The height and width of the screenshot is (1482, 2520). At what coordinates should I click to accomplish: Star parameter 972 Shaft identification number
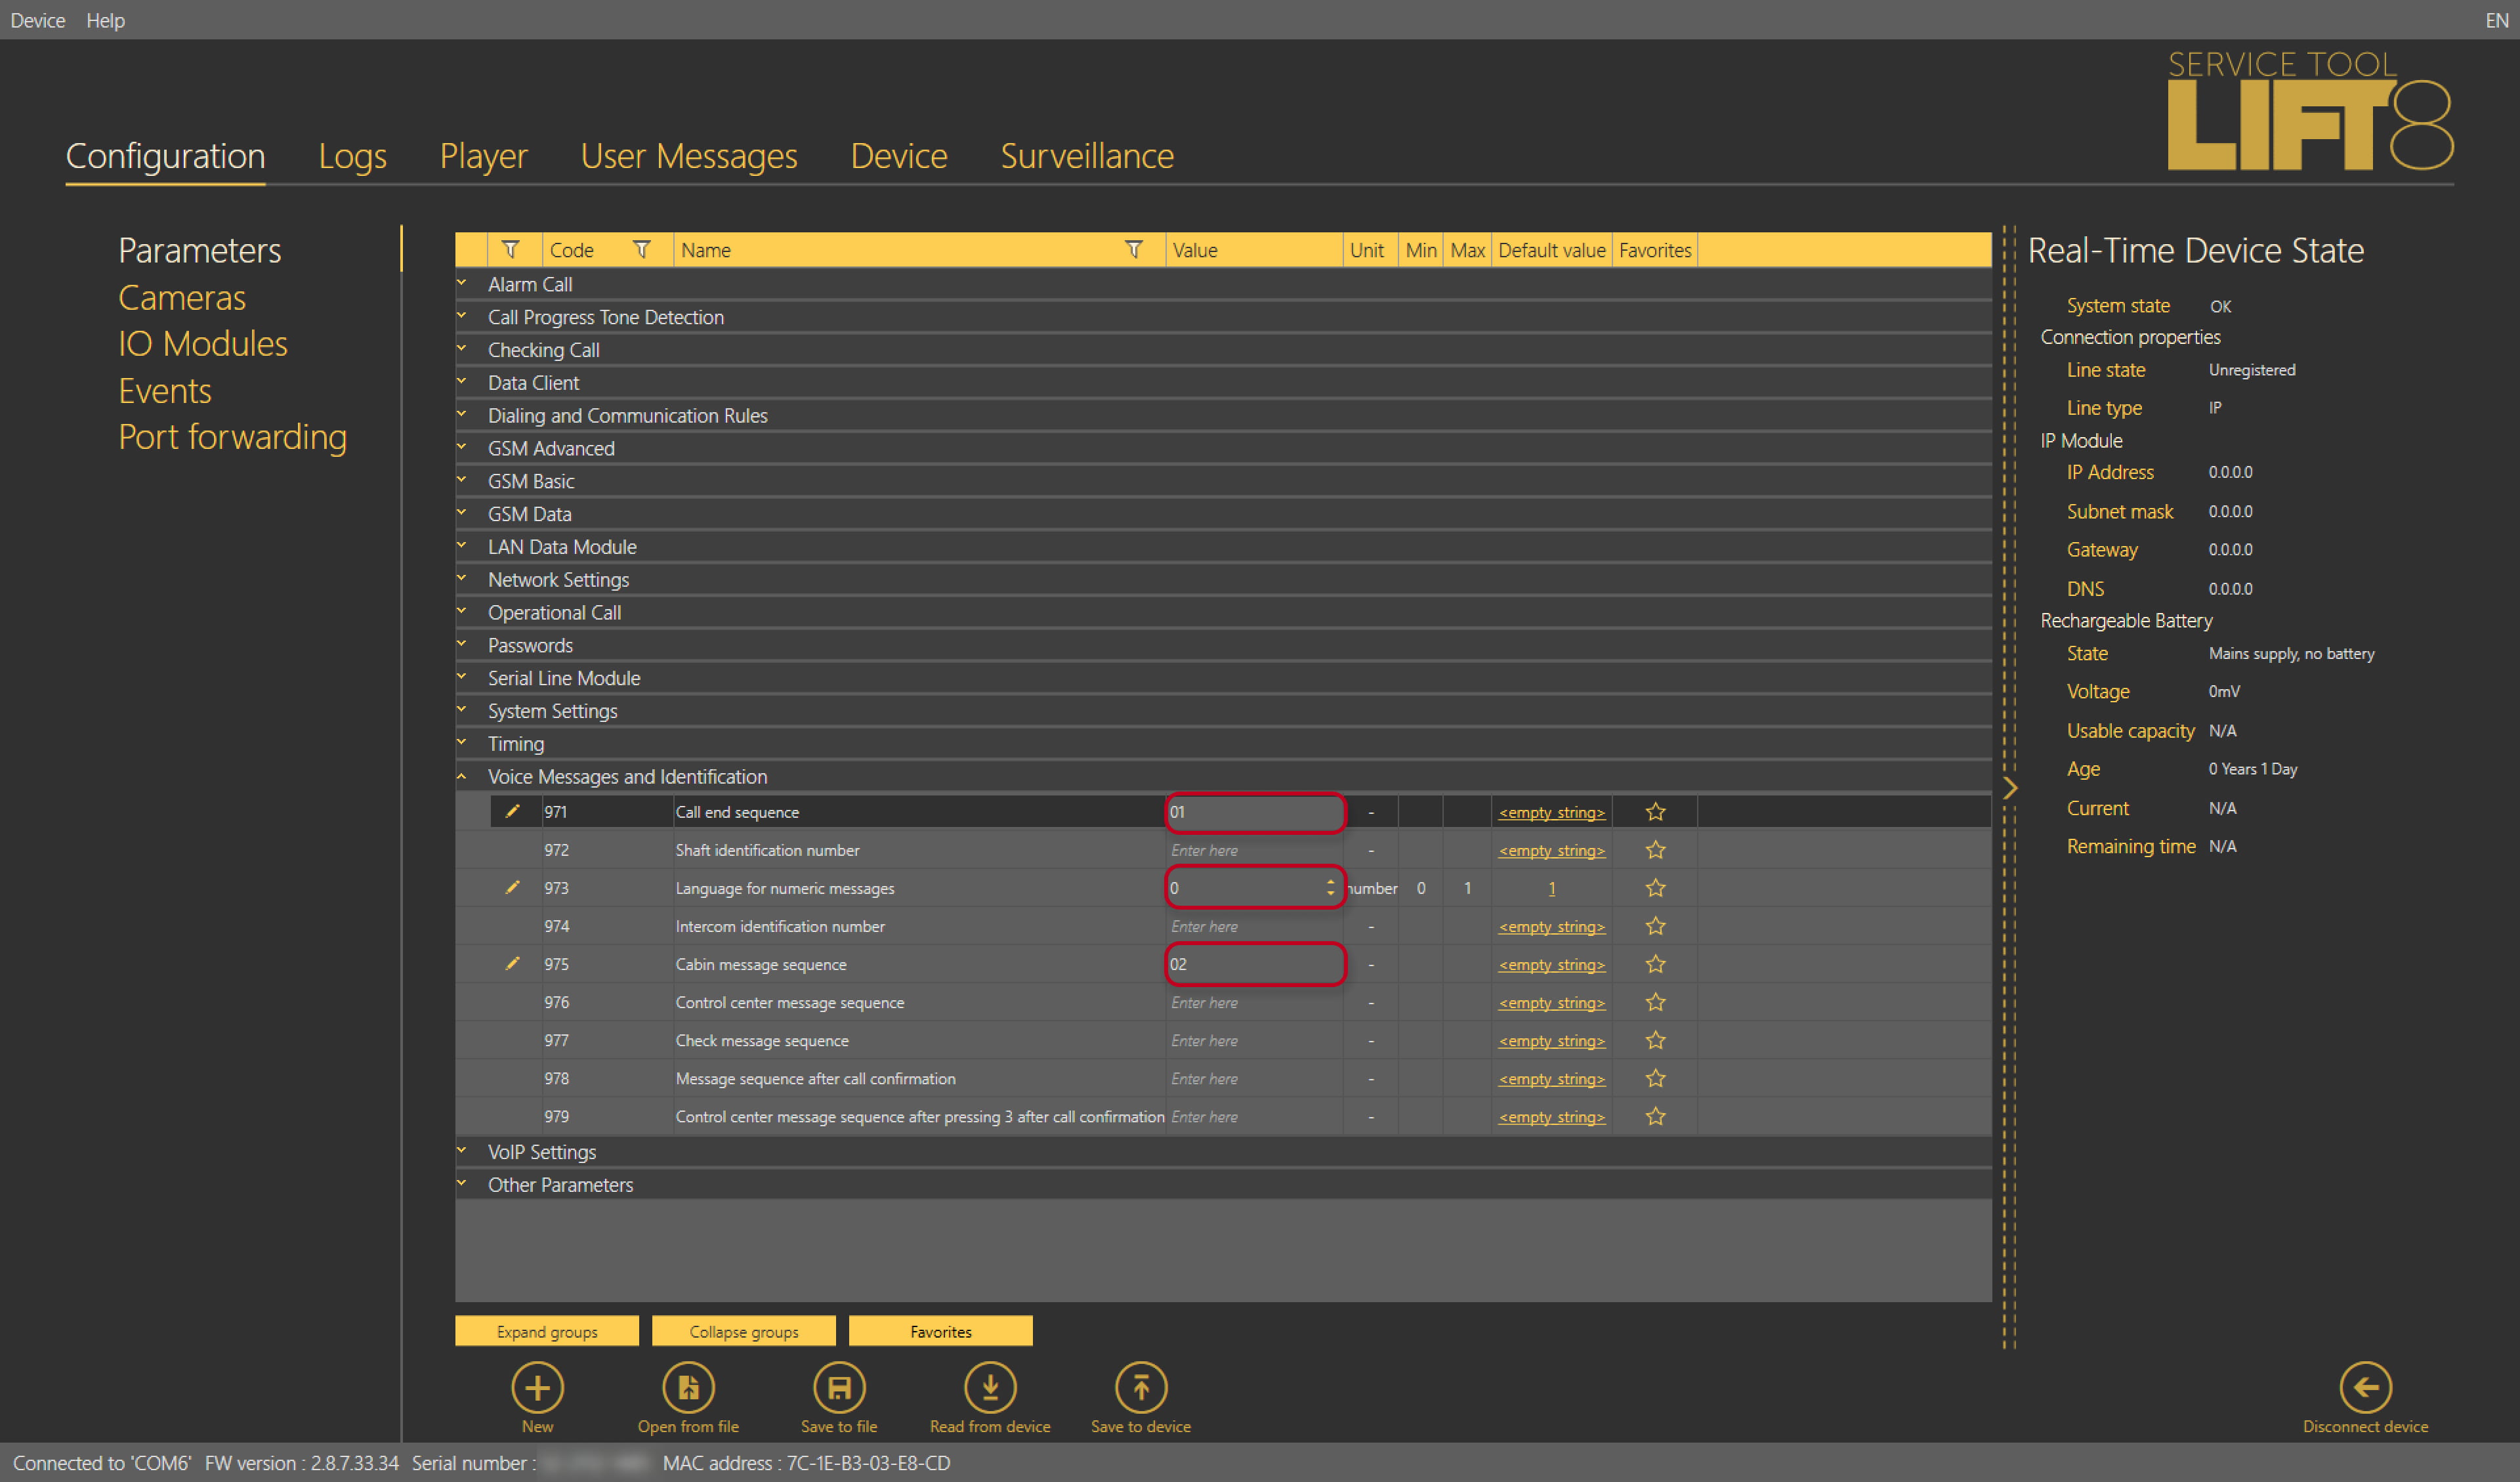coord(1655,850)
